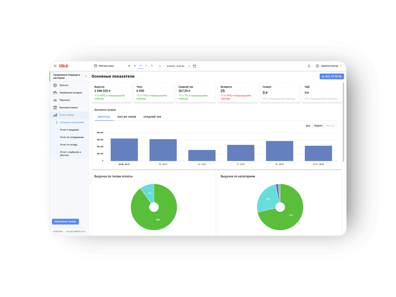
Task: Click the Персонал people icon
Action: coord(55,100)
